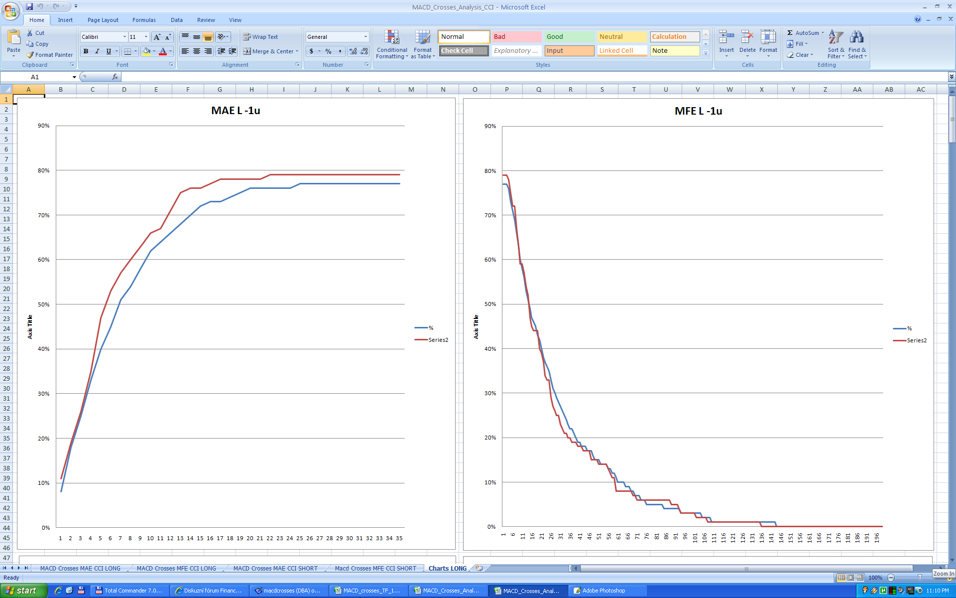Open Format as Table gallery
Image resolution: width=956 pixels, height=598 pixels.
[422, 37]
